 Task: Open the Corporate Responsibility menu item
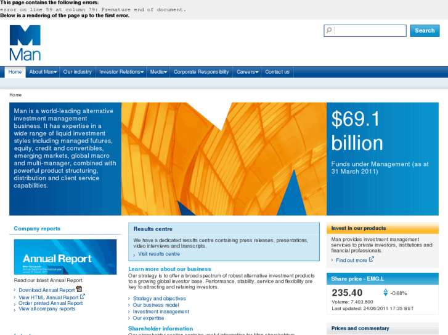[201, 72]
